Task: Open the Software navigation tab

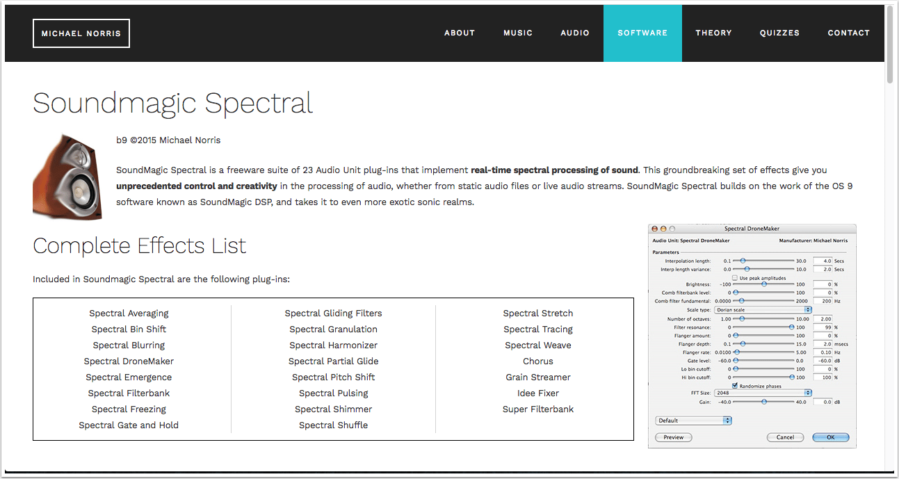Action: click(642, 33)
